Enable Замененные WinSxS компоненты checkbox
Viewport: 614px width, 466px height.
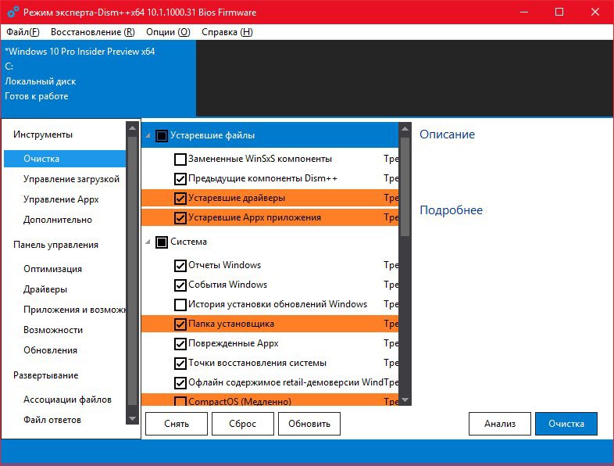tap(180, 160)
